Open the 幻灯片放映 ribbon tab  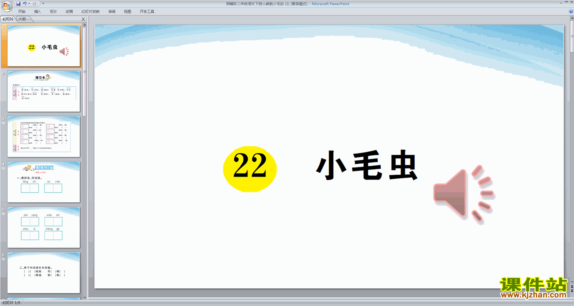tap(91, 12)
